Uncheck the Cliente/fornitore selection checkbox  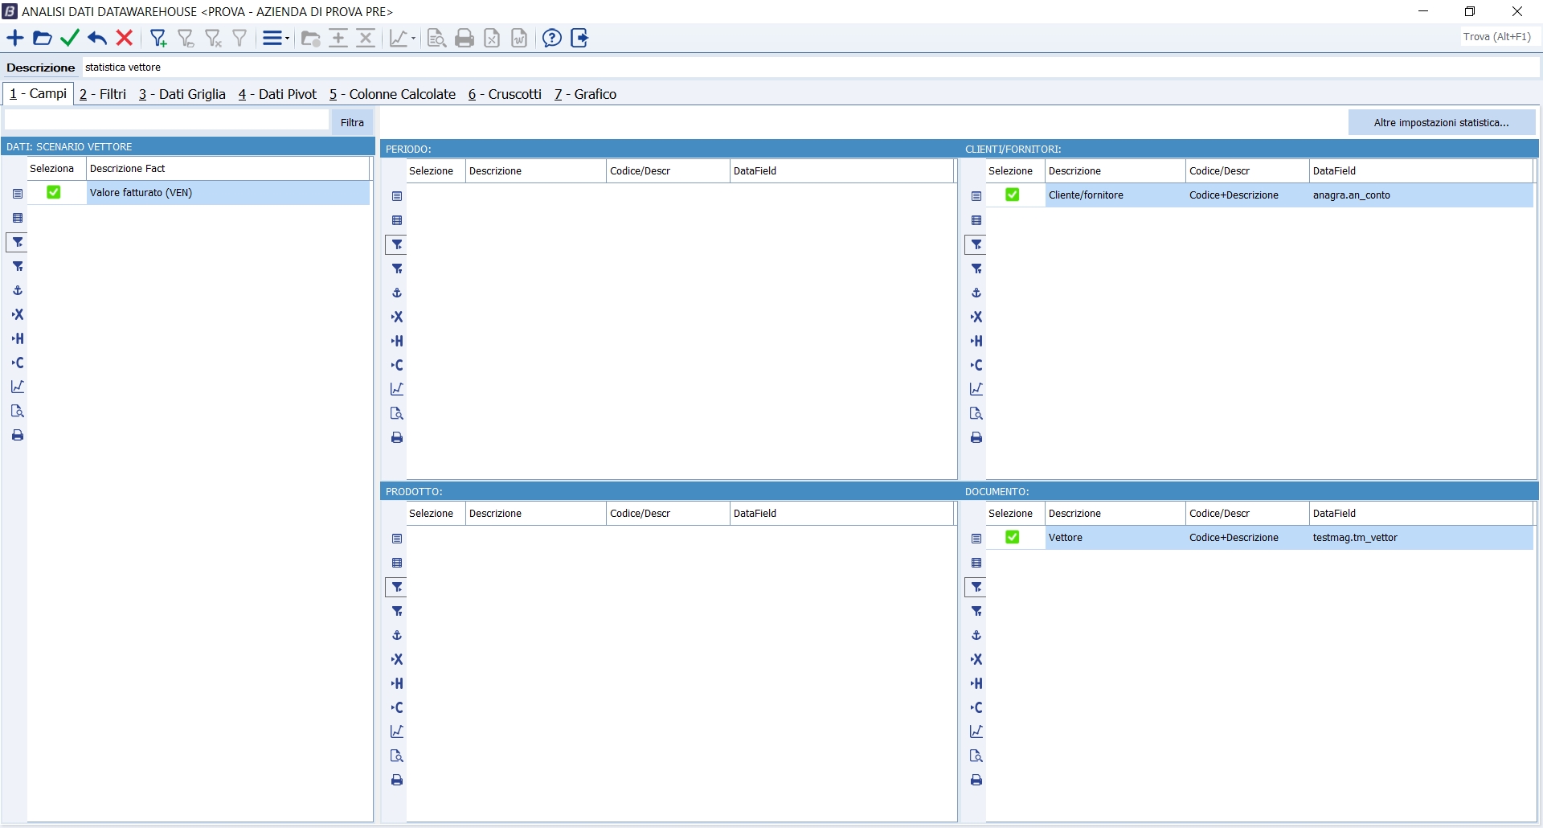(1013, 195)
